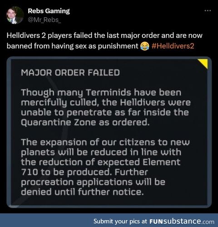Viewport: 218px width, 227px height.
Task: Click the 'Submit your pics at' text
Action: (x=120, y=222)
